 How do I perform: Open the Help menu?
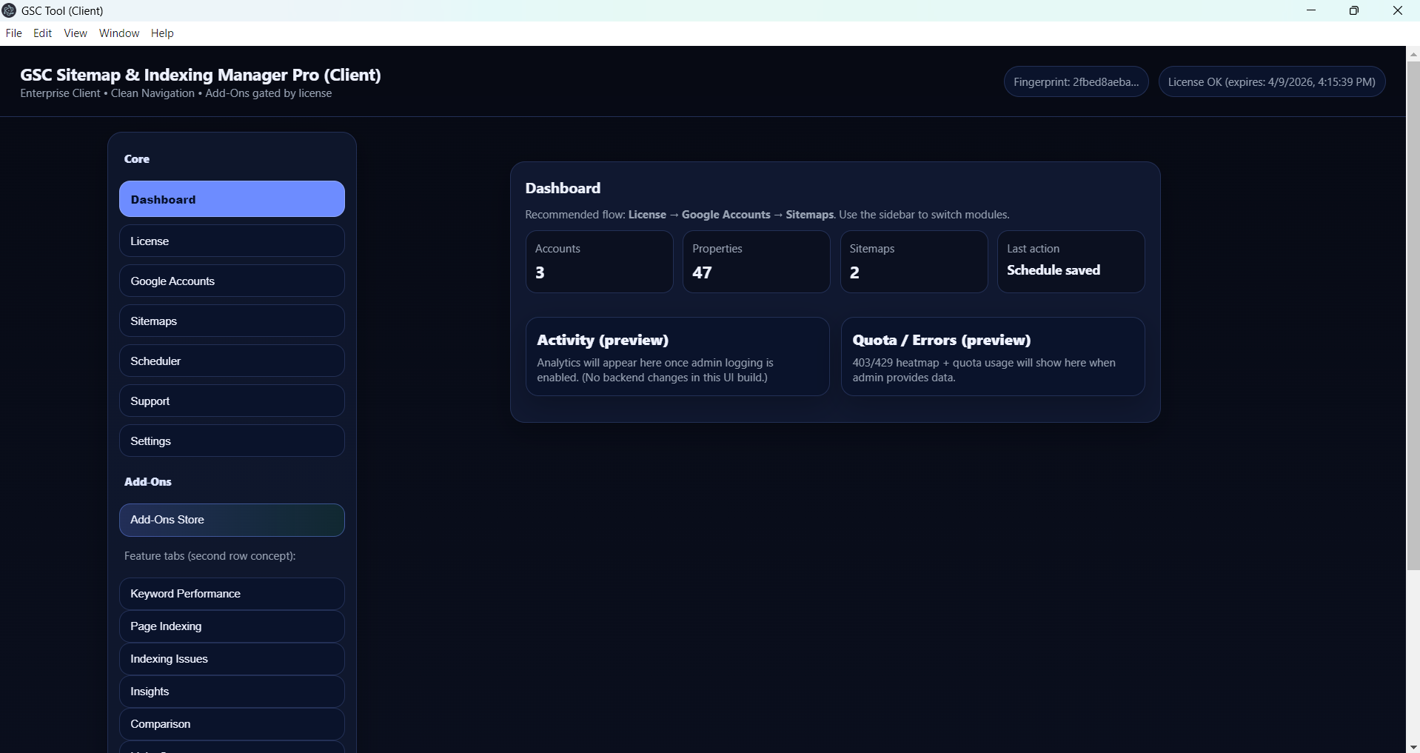click(x=162, y=33)
